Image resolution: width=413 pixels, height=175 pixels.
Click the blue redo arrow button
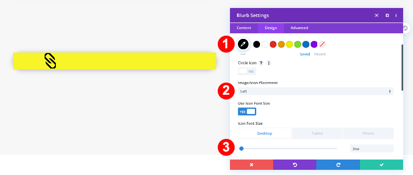tap(338, 165)
